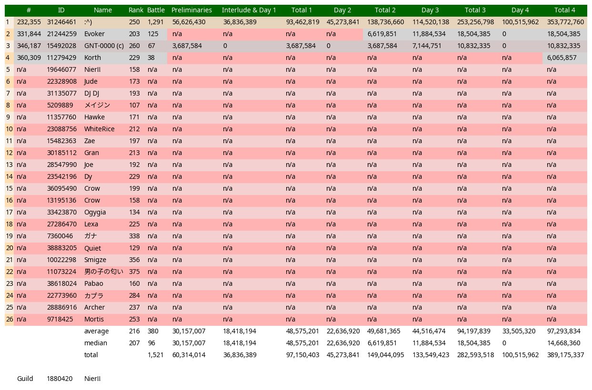Select the value 56,626,430 in Preliminaries
Screen dimensions: 592x390
coord(189,22)
